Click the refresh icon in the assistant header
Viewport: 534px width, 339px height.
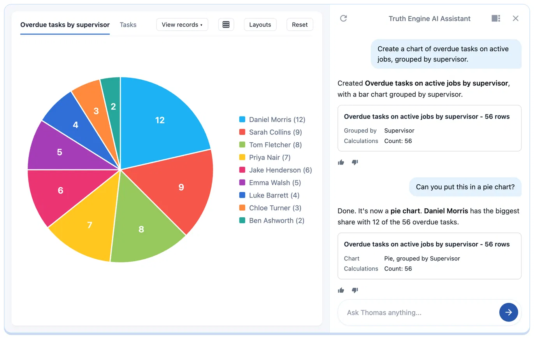(x=343, y=18)
